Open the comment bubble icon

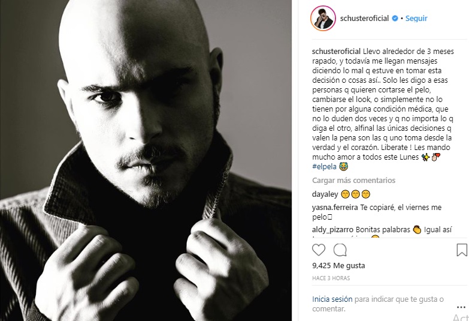click(340, 250)
